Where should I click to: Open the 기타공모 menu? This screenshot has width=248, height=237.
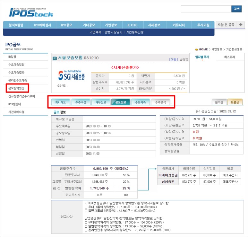tap(89, 25)
